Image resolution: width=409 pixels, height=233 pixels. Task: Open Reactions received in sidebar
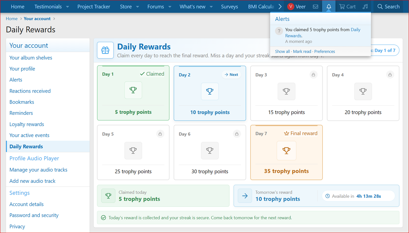tap(30, 91)
